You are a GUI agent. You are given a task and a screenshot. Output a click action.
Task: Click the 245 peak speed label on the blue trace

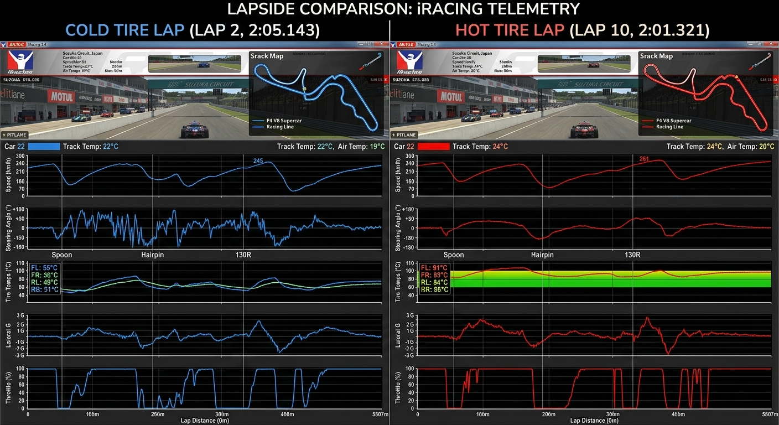(x=258, y=161)
